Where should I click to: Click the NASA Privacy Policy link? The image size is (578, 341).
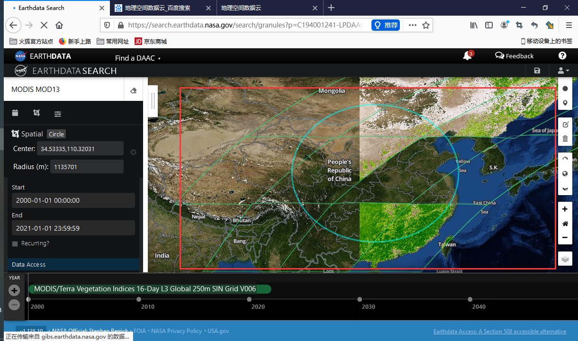coord(176,331)
